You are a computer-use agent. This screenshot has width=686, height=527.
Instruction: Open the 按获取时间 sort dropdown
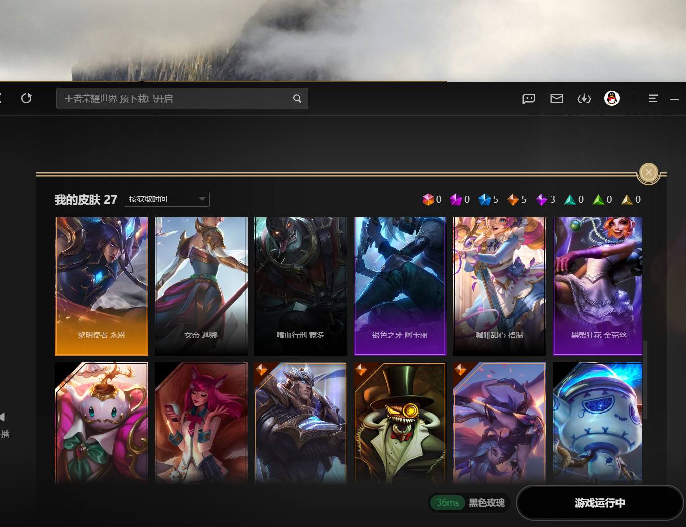point(167,199)
